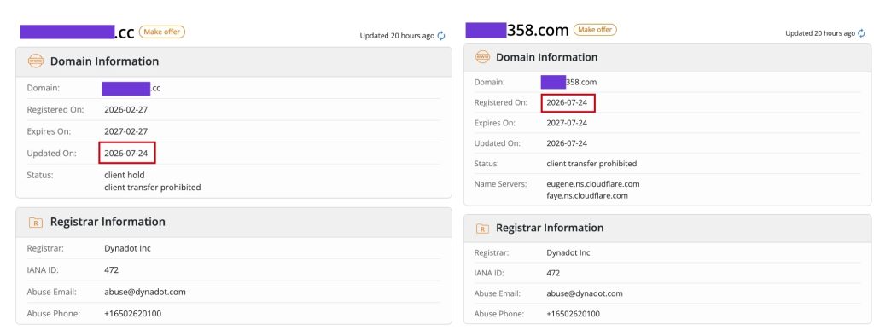Select the client hold status text

pos(125,175)
